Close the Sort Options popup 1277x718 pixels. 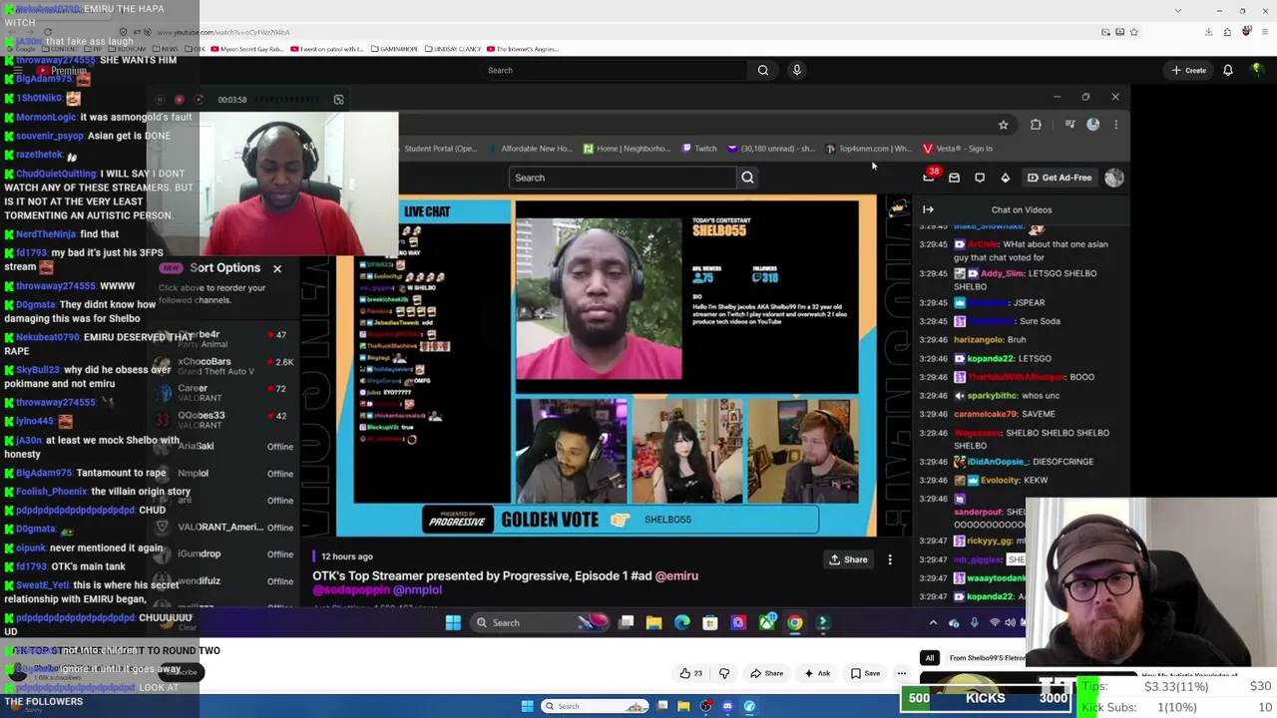click(x=277, y=268)
